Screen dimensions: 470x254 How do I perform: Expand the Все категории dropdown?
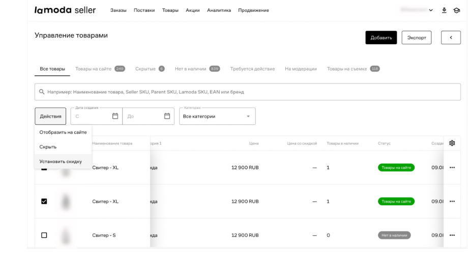(x=217, y=116)
